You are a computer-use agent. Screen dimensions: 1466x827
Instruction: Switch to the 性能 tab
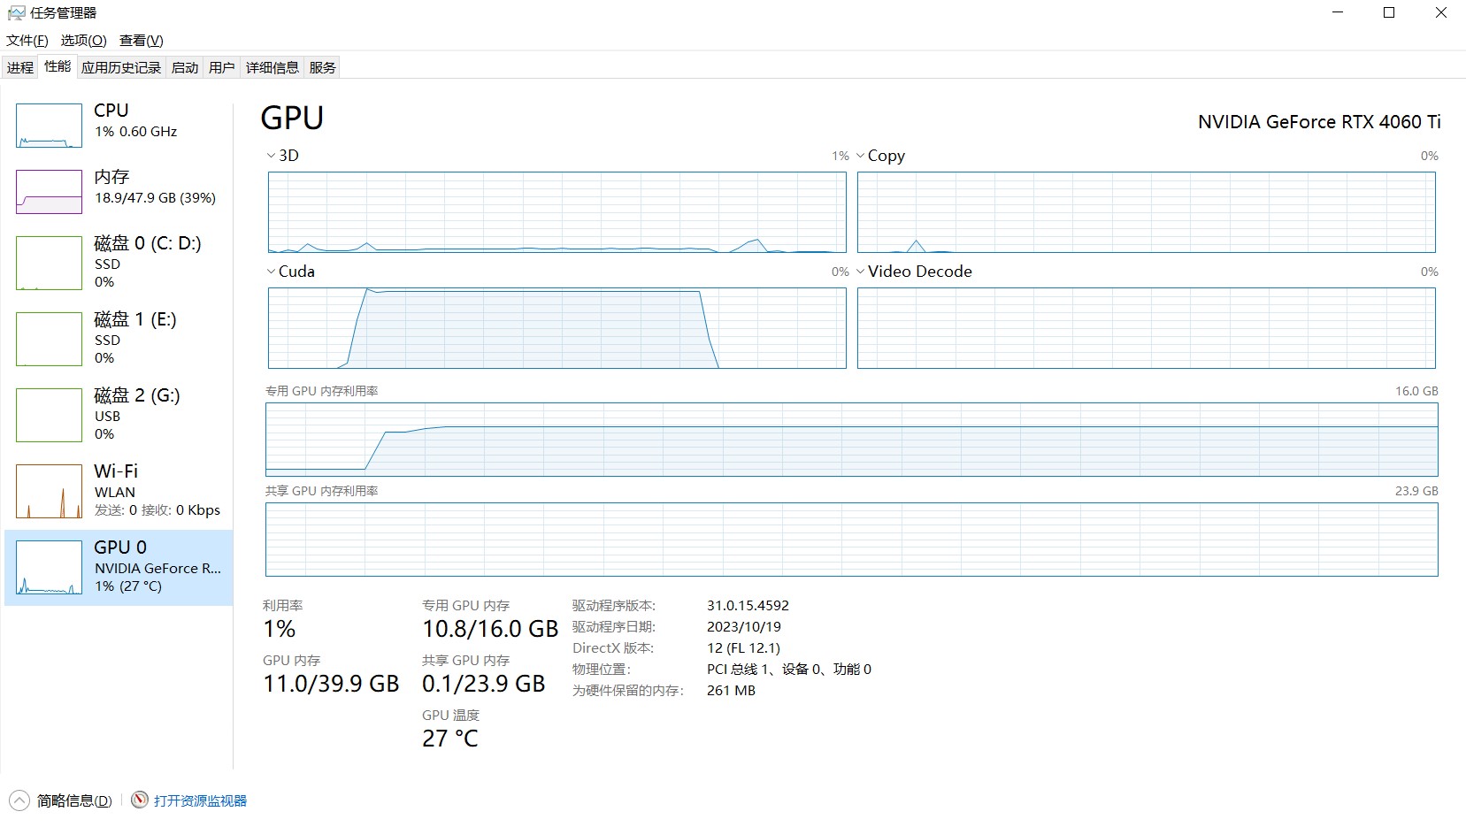point(58,66)
